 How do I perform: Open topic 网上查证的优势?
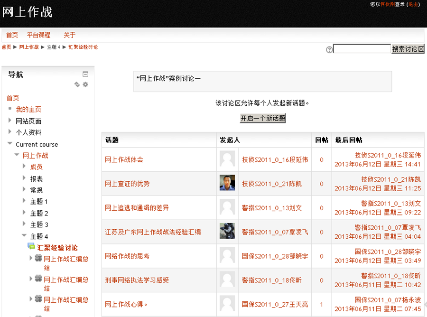tap(127, 184)
